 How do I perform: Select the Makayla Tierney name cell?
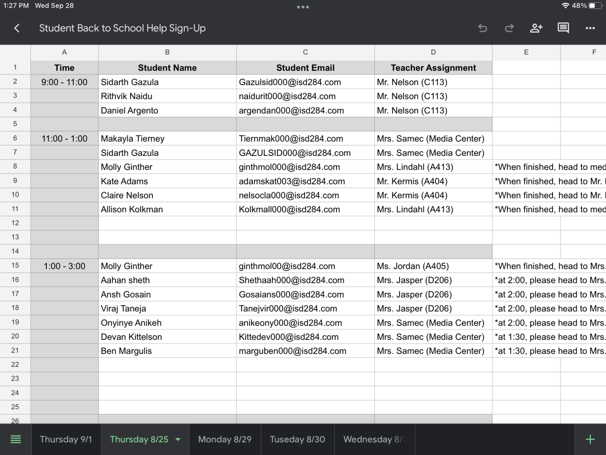pyautogui.click(x=167, y=138)
